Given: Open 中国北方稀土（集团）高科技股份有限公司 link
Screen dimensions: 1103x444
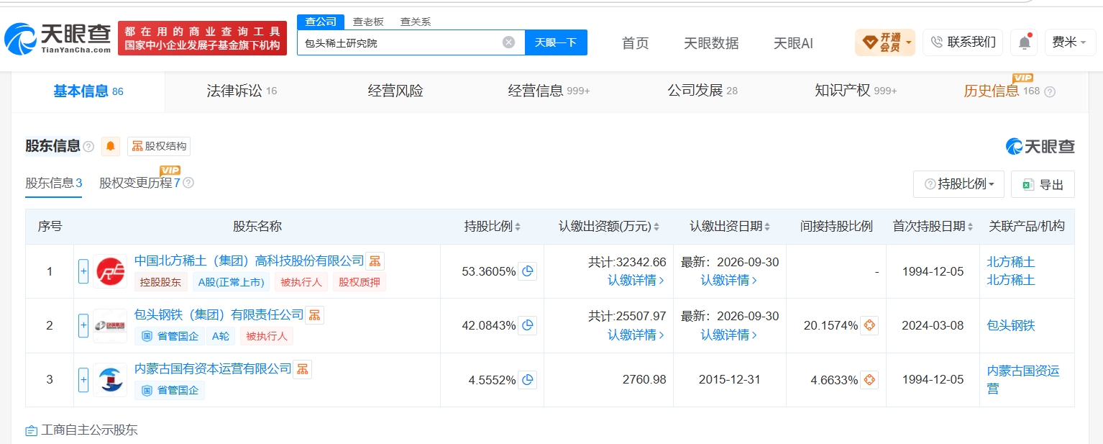Looking at the screenshot, I should [x=250, y=260].
